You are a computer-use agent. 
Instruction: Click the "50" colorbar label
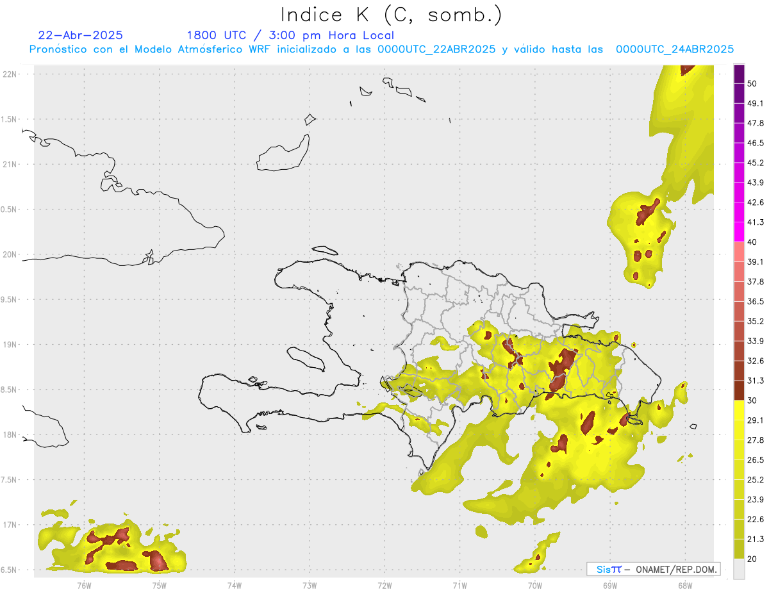pyautogui.click(x=752, y=83)
